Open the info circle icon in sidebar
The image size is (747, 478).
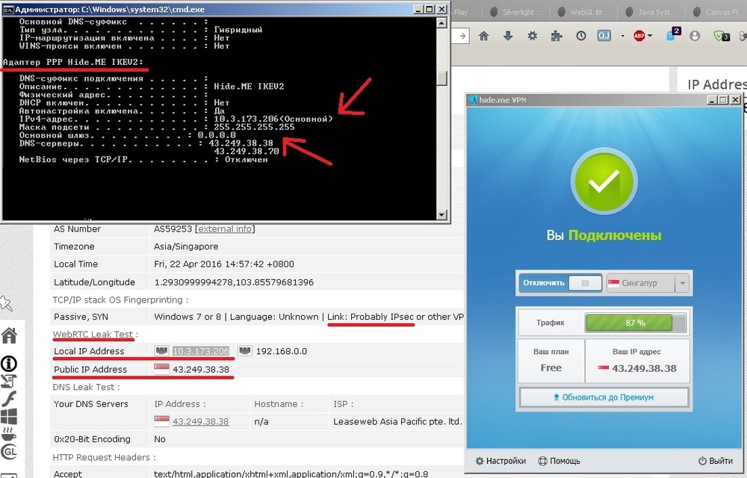click(x=8, y=364)
